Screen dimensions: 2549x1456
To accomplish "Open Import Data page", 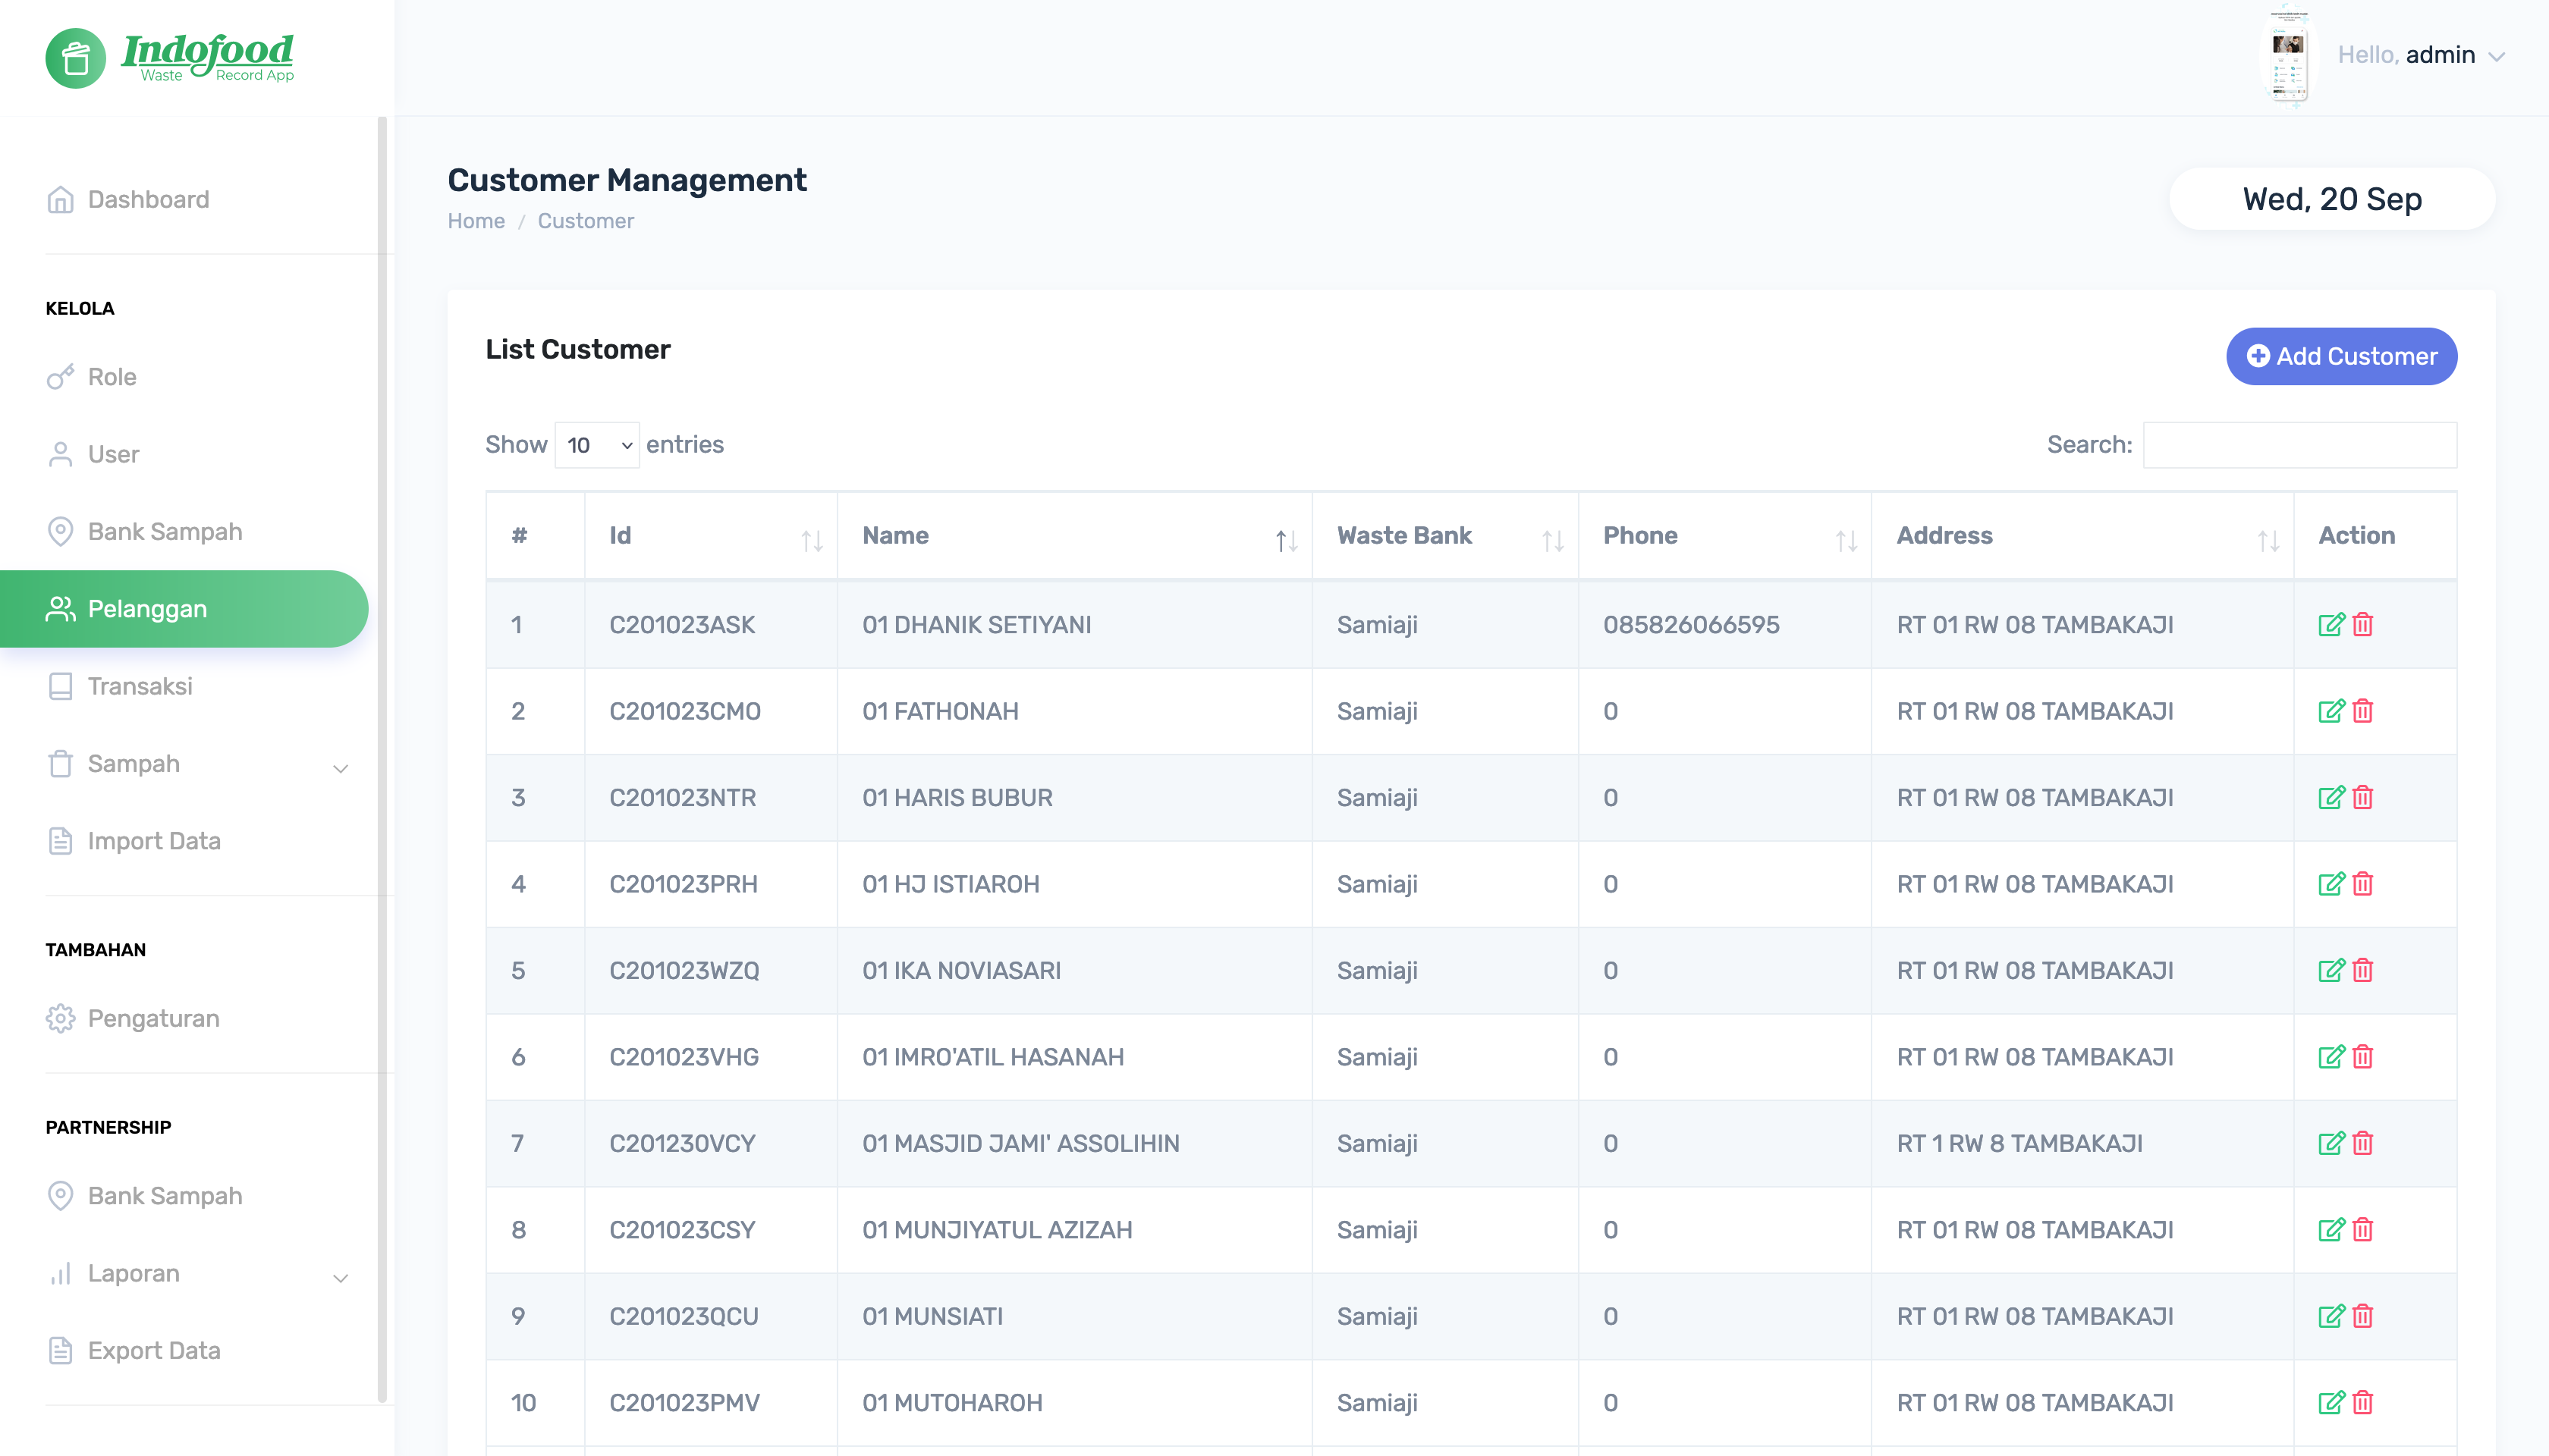I will click(133, 842).
